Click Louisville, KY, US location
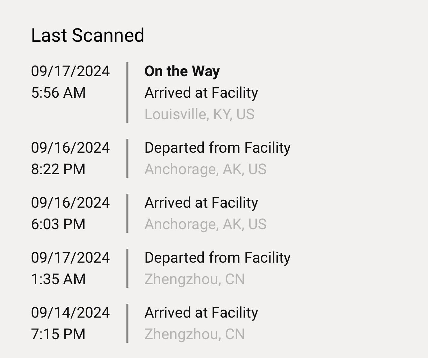 tap(199, 114)
